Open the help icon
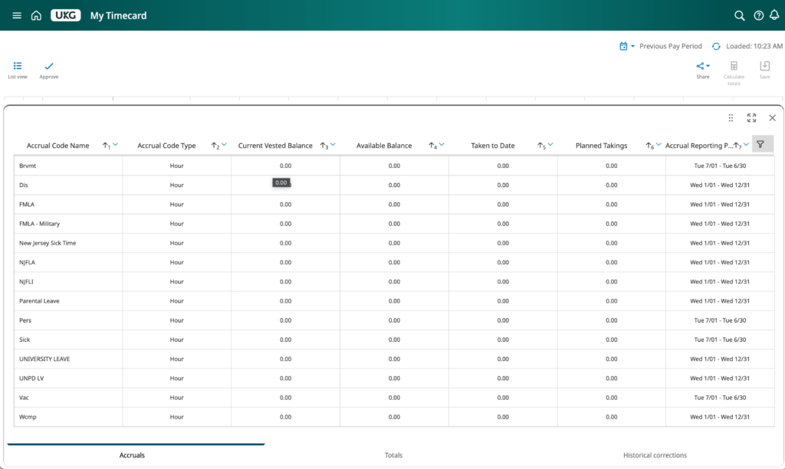785x469 pixels. coord(757,15)
